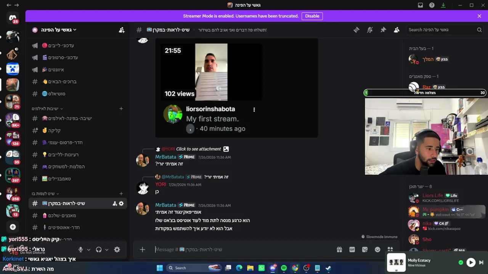This screenshot has width=488, height=274.
Task: Open the GIF picker
Action: point(352,250)
